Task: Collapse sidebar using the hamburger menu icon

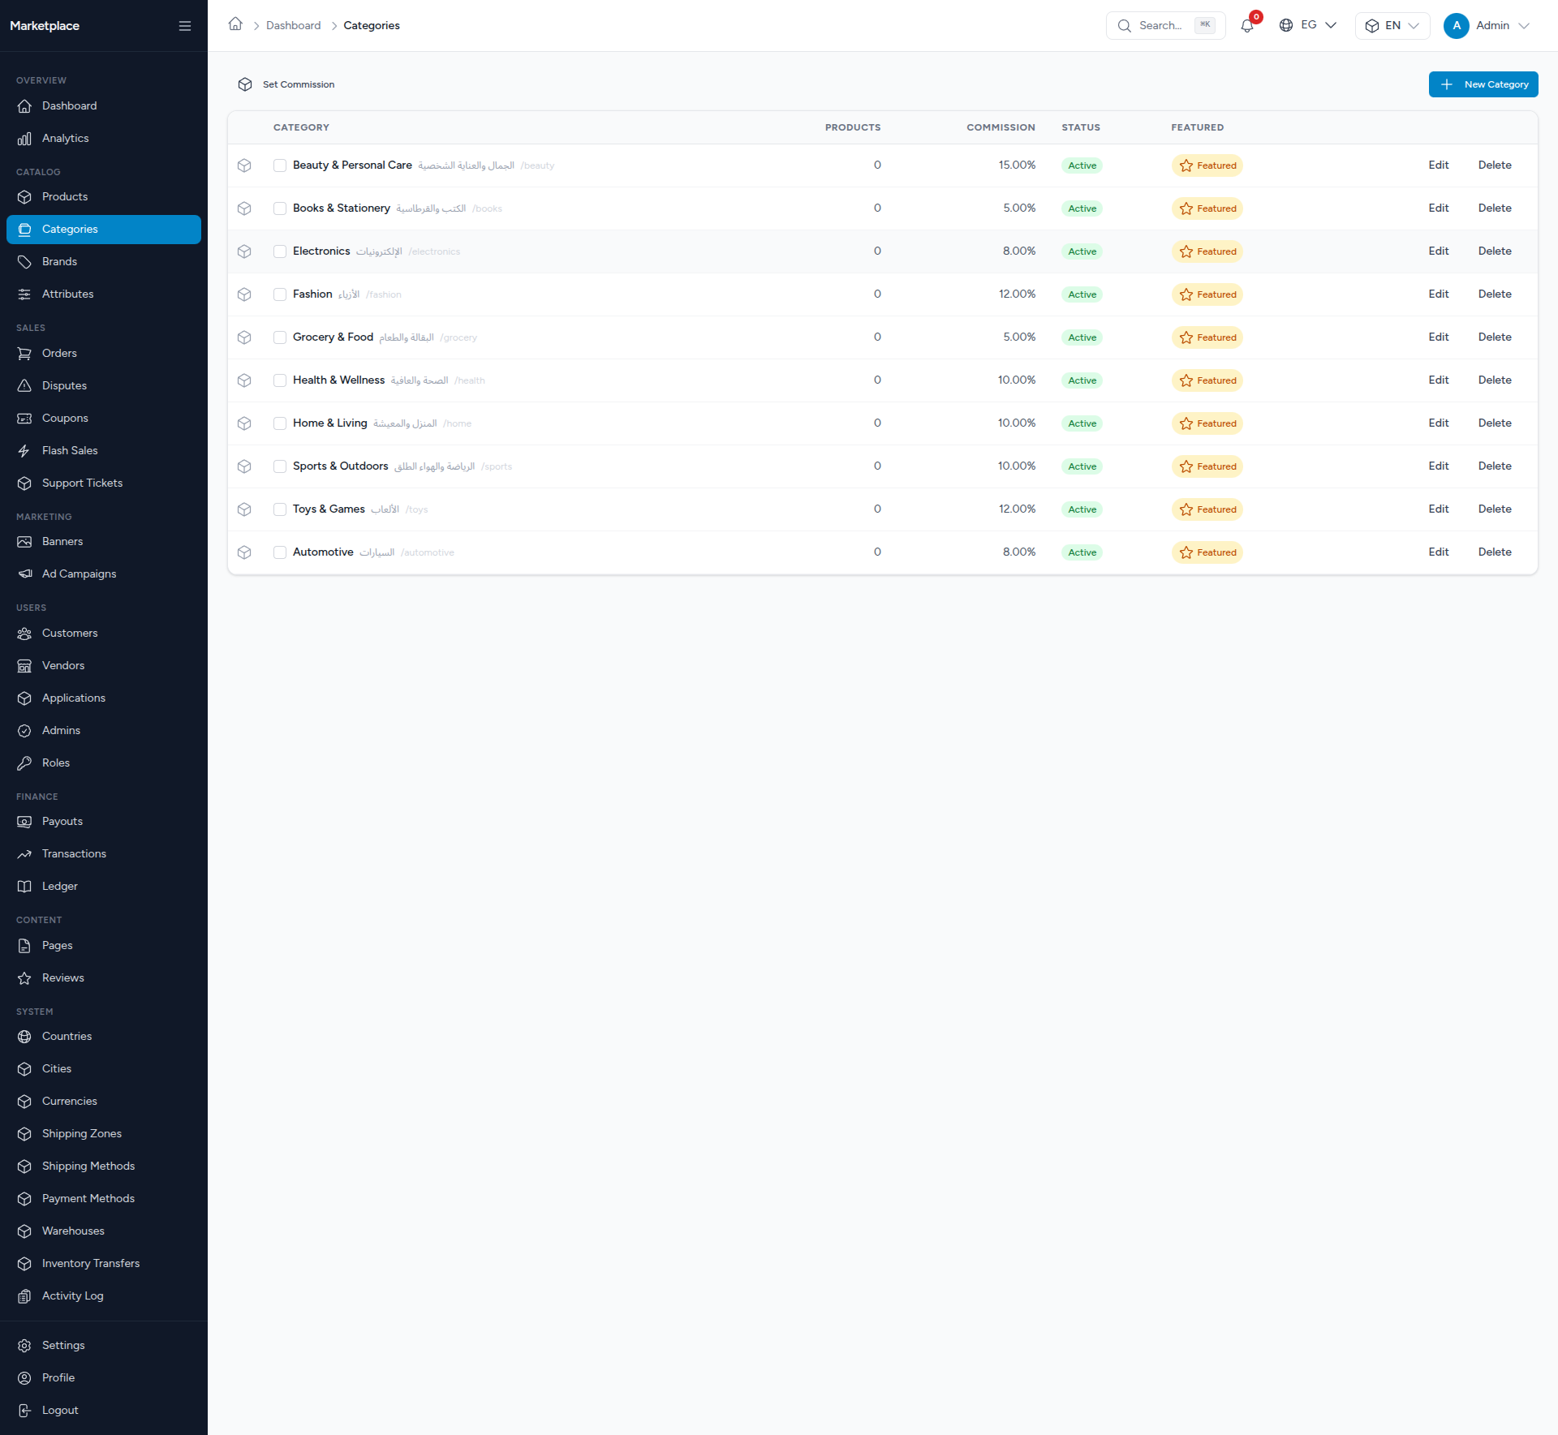Action: [185, 26]
